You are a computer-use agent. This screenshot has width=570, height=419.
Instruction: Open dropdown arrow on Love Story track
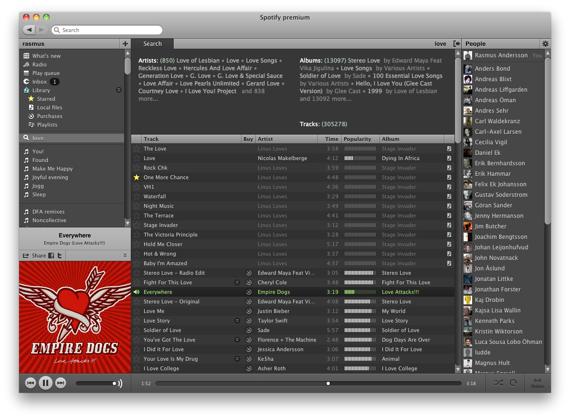237,321
